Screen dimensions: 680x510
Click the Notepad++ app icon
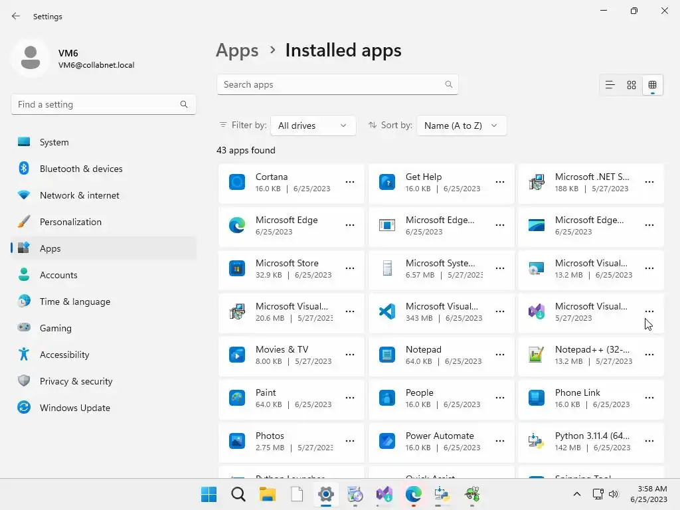coord(537,355)
